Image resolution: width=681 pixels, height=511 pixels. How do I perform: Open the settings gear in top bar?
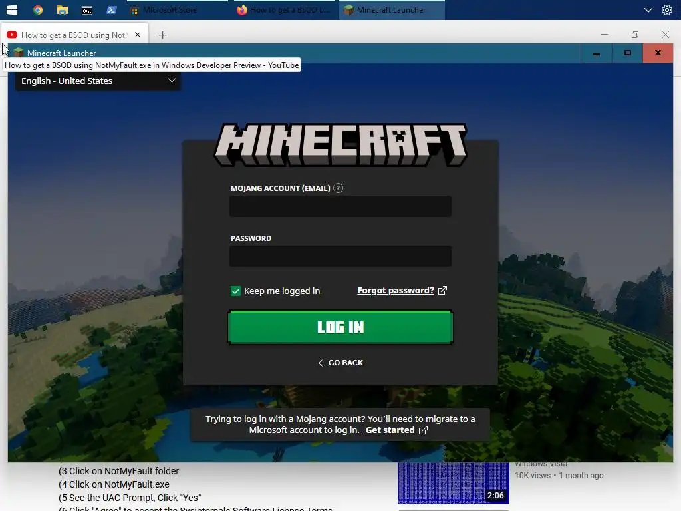click(x=666, y=9)
